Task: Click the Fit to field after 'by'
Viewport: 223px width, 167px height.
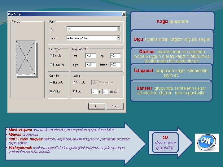Action: coord(105,92)
